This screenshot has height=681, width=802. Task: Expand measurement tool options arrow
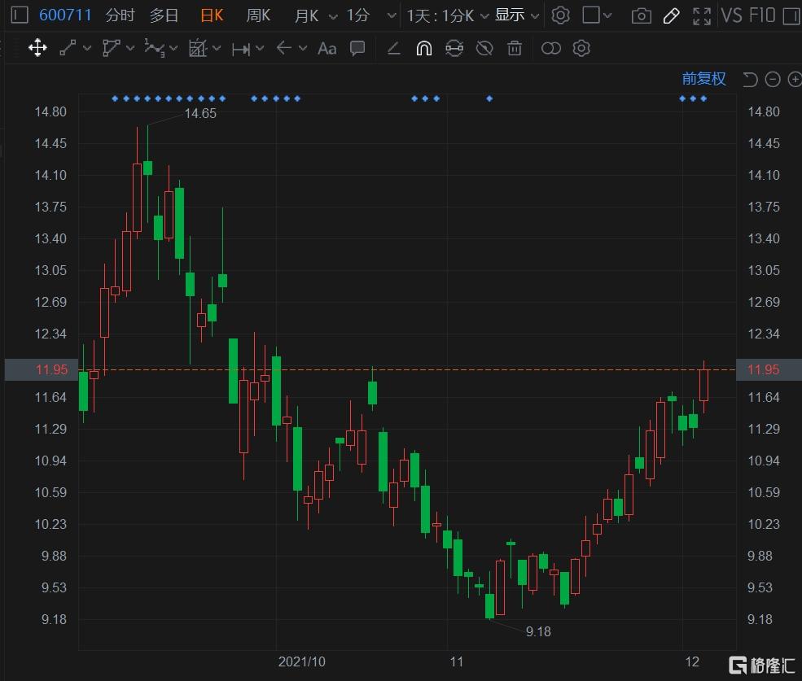[260, 48]
